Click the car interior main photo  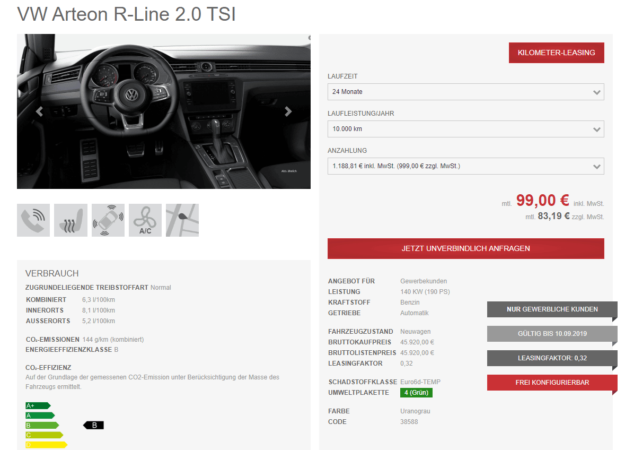pyautogui.click(x=163, y=111)
